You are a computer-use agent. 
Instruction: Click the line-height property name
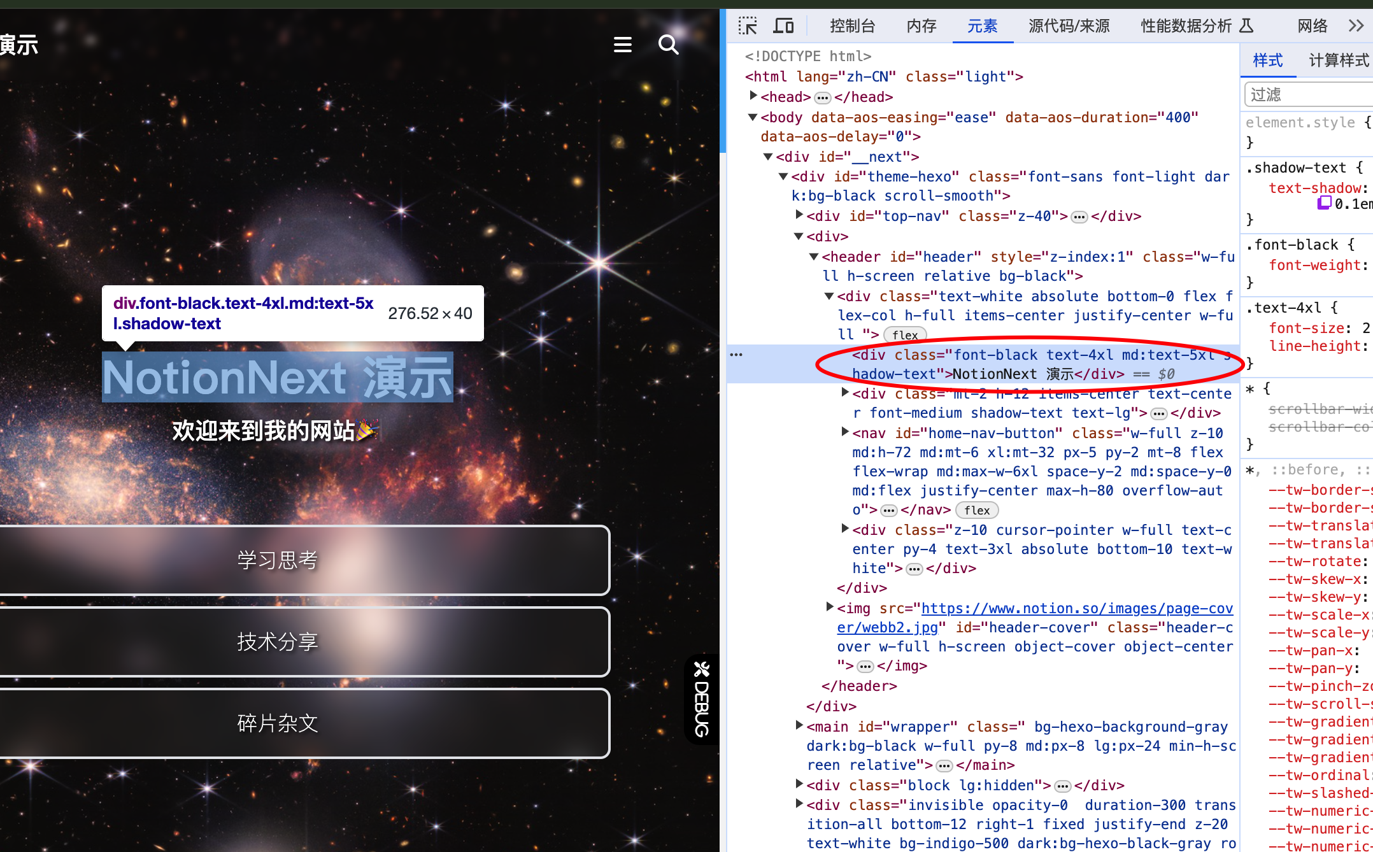pyautogui.click(x=1315, y=346)
